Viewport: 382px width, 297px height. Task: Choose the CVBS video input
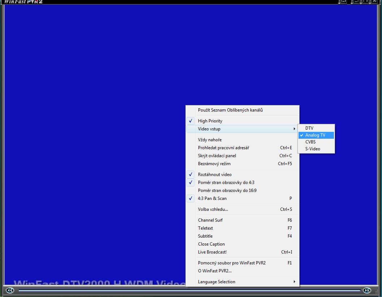tap(310, 142)
